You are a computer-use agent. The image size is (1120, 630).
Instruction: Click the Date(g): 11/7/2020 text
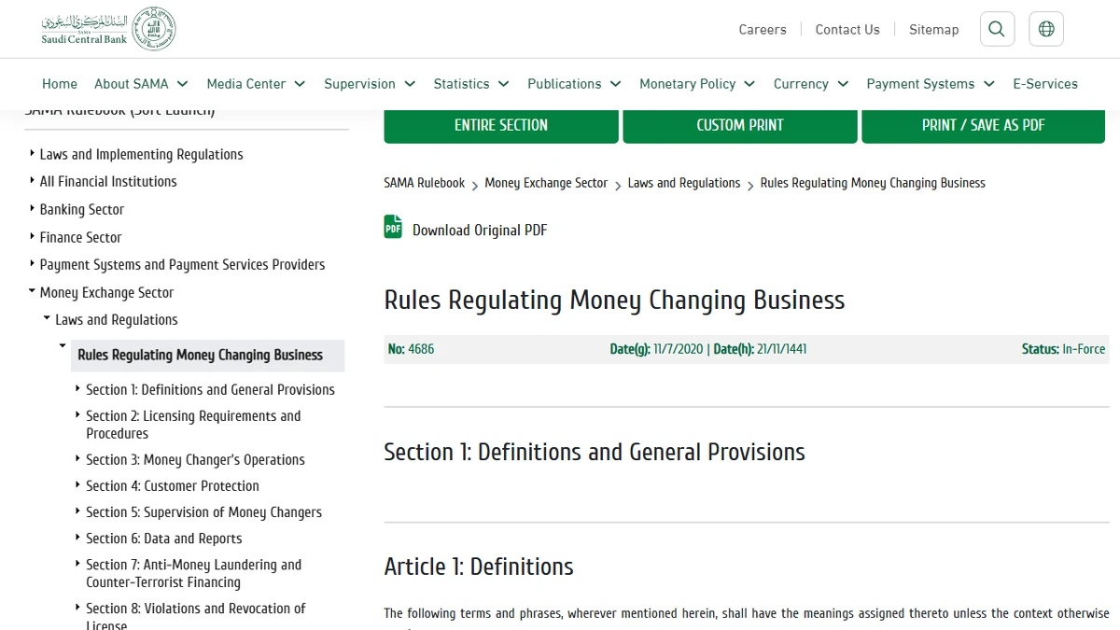[x=656, y=349]
